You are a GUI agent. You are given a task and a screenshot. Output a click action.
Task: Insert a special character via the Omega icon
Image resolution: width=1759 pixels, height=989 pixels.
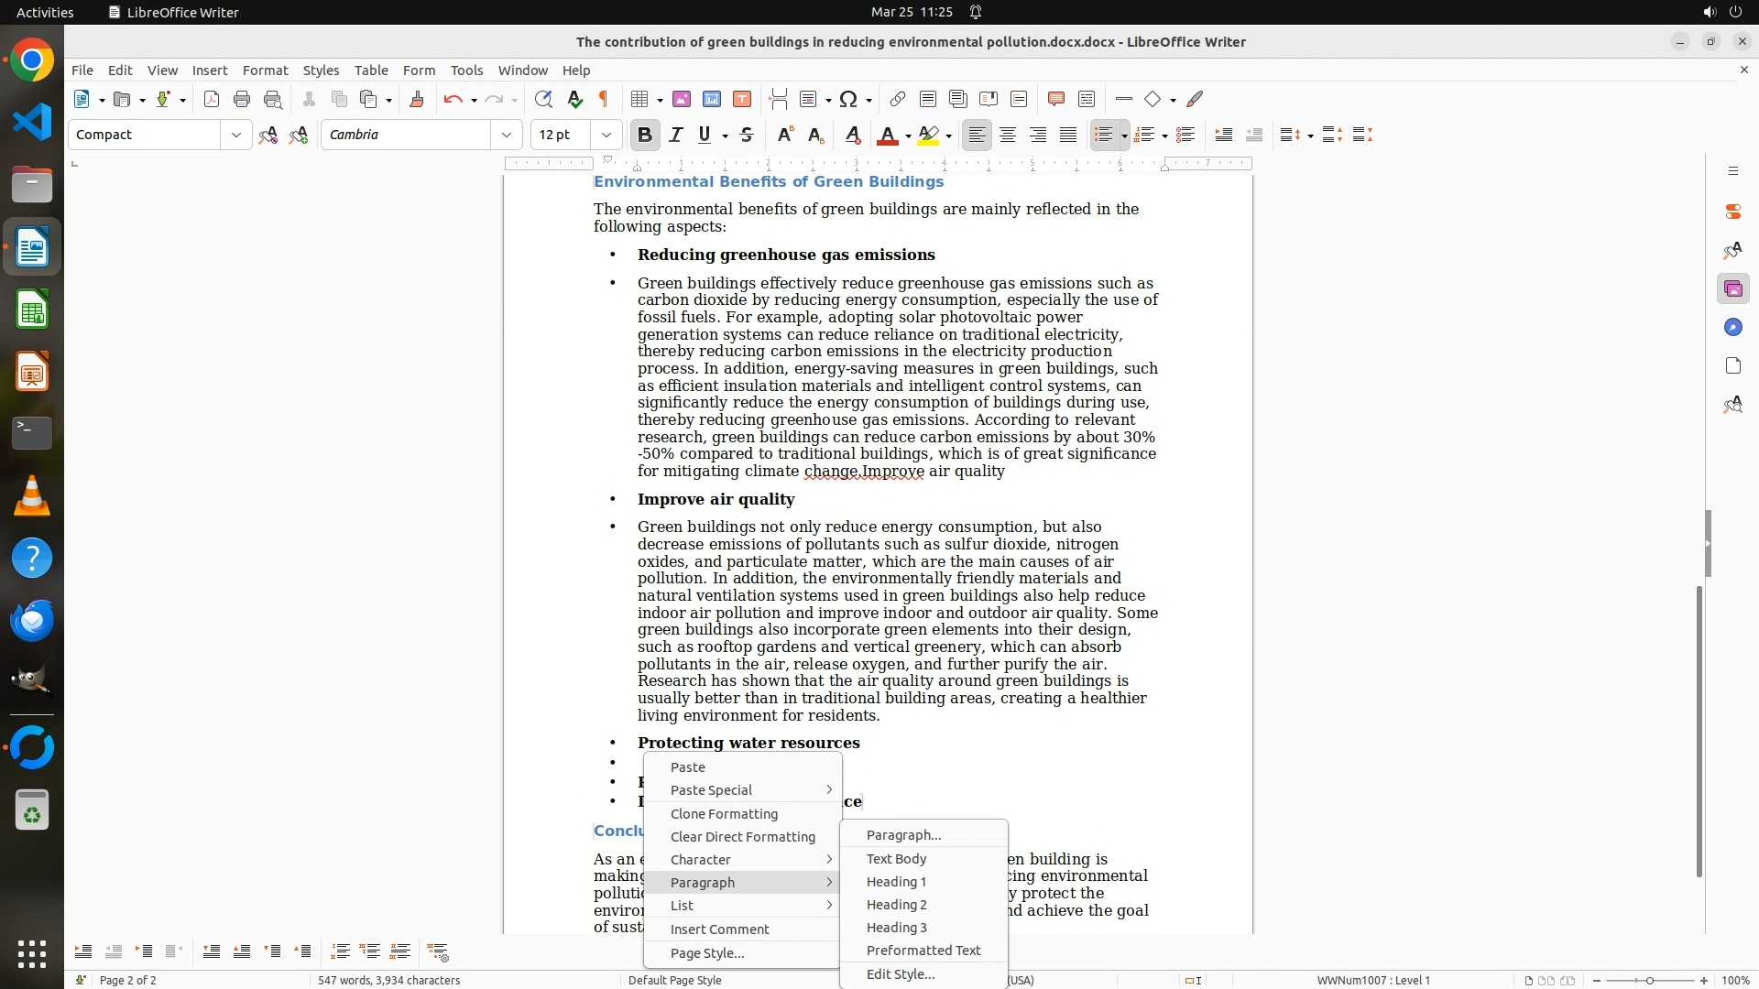coord(848,99)
